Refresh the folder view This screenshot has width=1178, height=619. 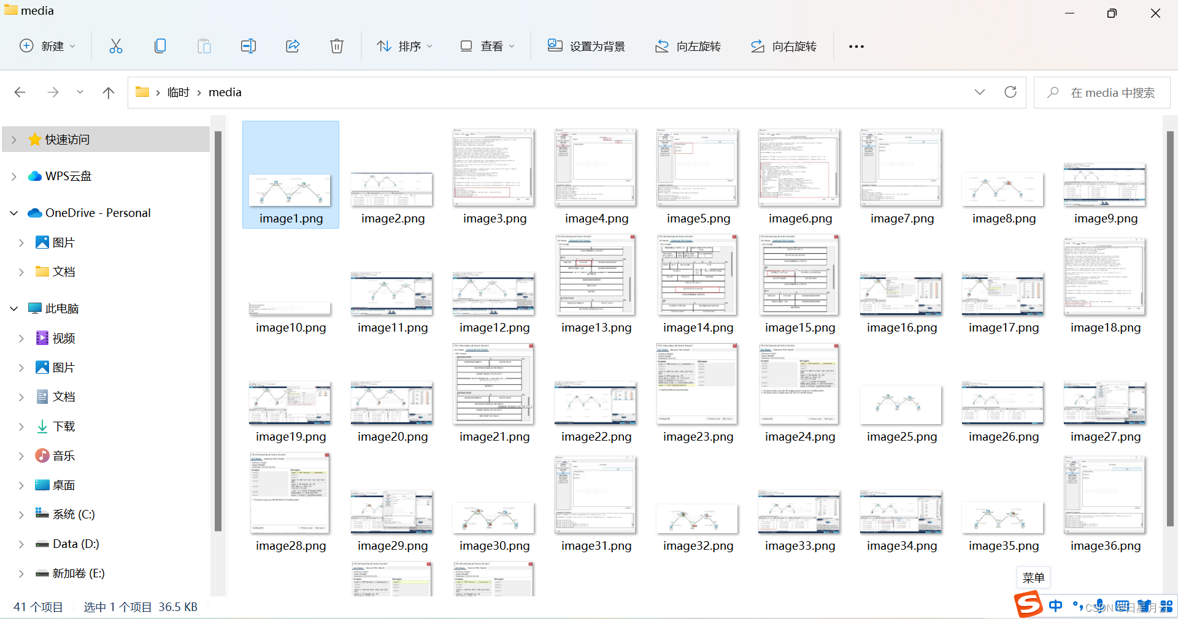1011,93
